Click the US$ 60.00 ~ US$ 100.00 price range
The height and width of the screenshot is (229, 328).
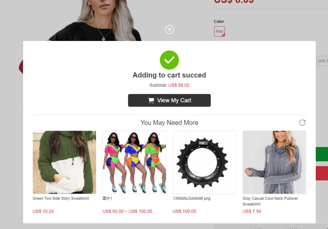127,211
